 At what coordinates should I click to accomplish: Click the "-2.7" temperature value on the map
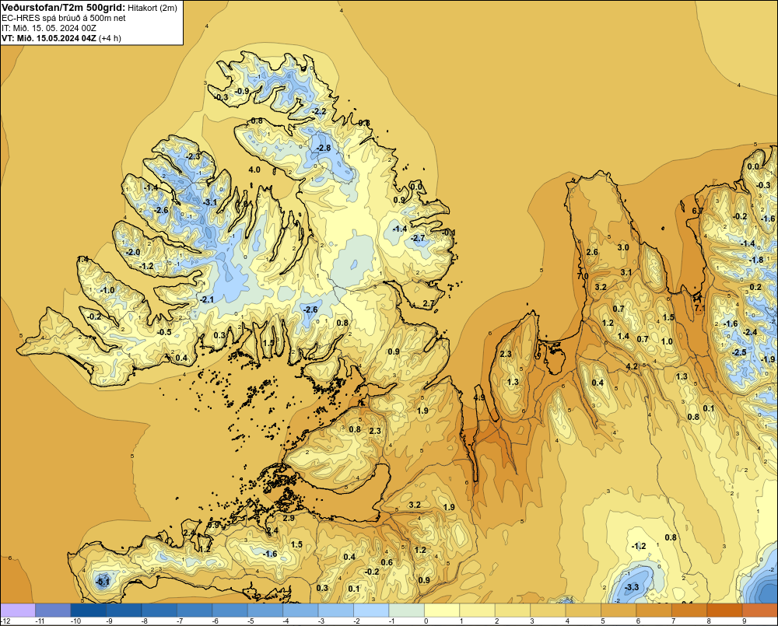418,238
